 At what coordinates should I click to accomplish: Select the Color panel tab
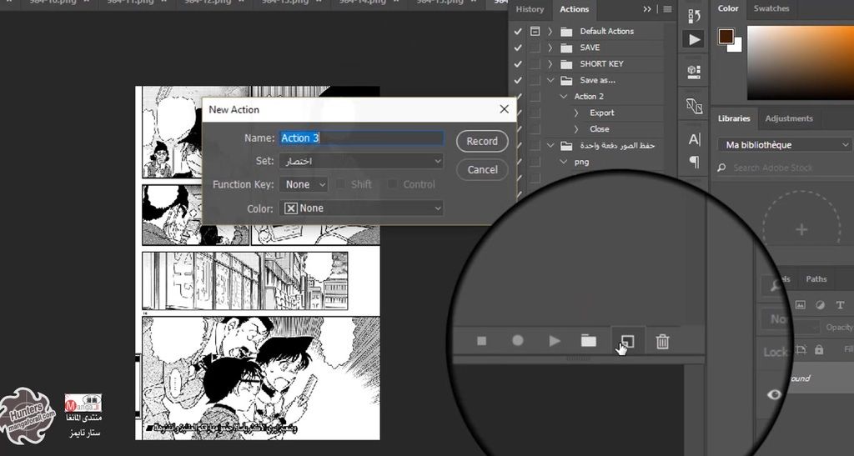[x=728, y=8]
